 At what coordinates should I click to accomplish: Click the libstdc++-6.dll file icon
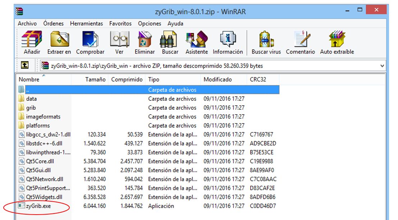(x=22, y=143)
